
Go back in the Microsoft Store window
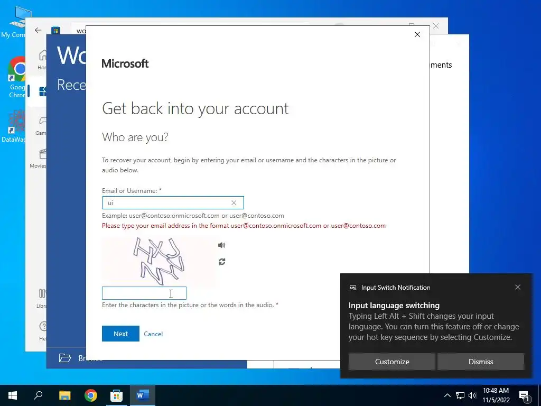pyautogui.click(x=38, y=30)
